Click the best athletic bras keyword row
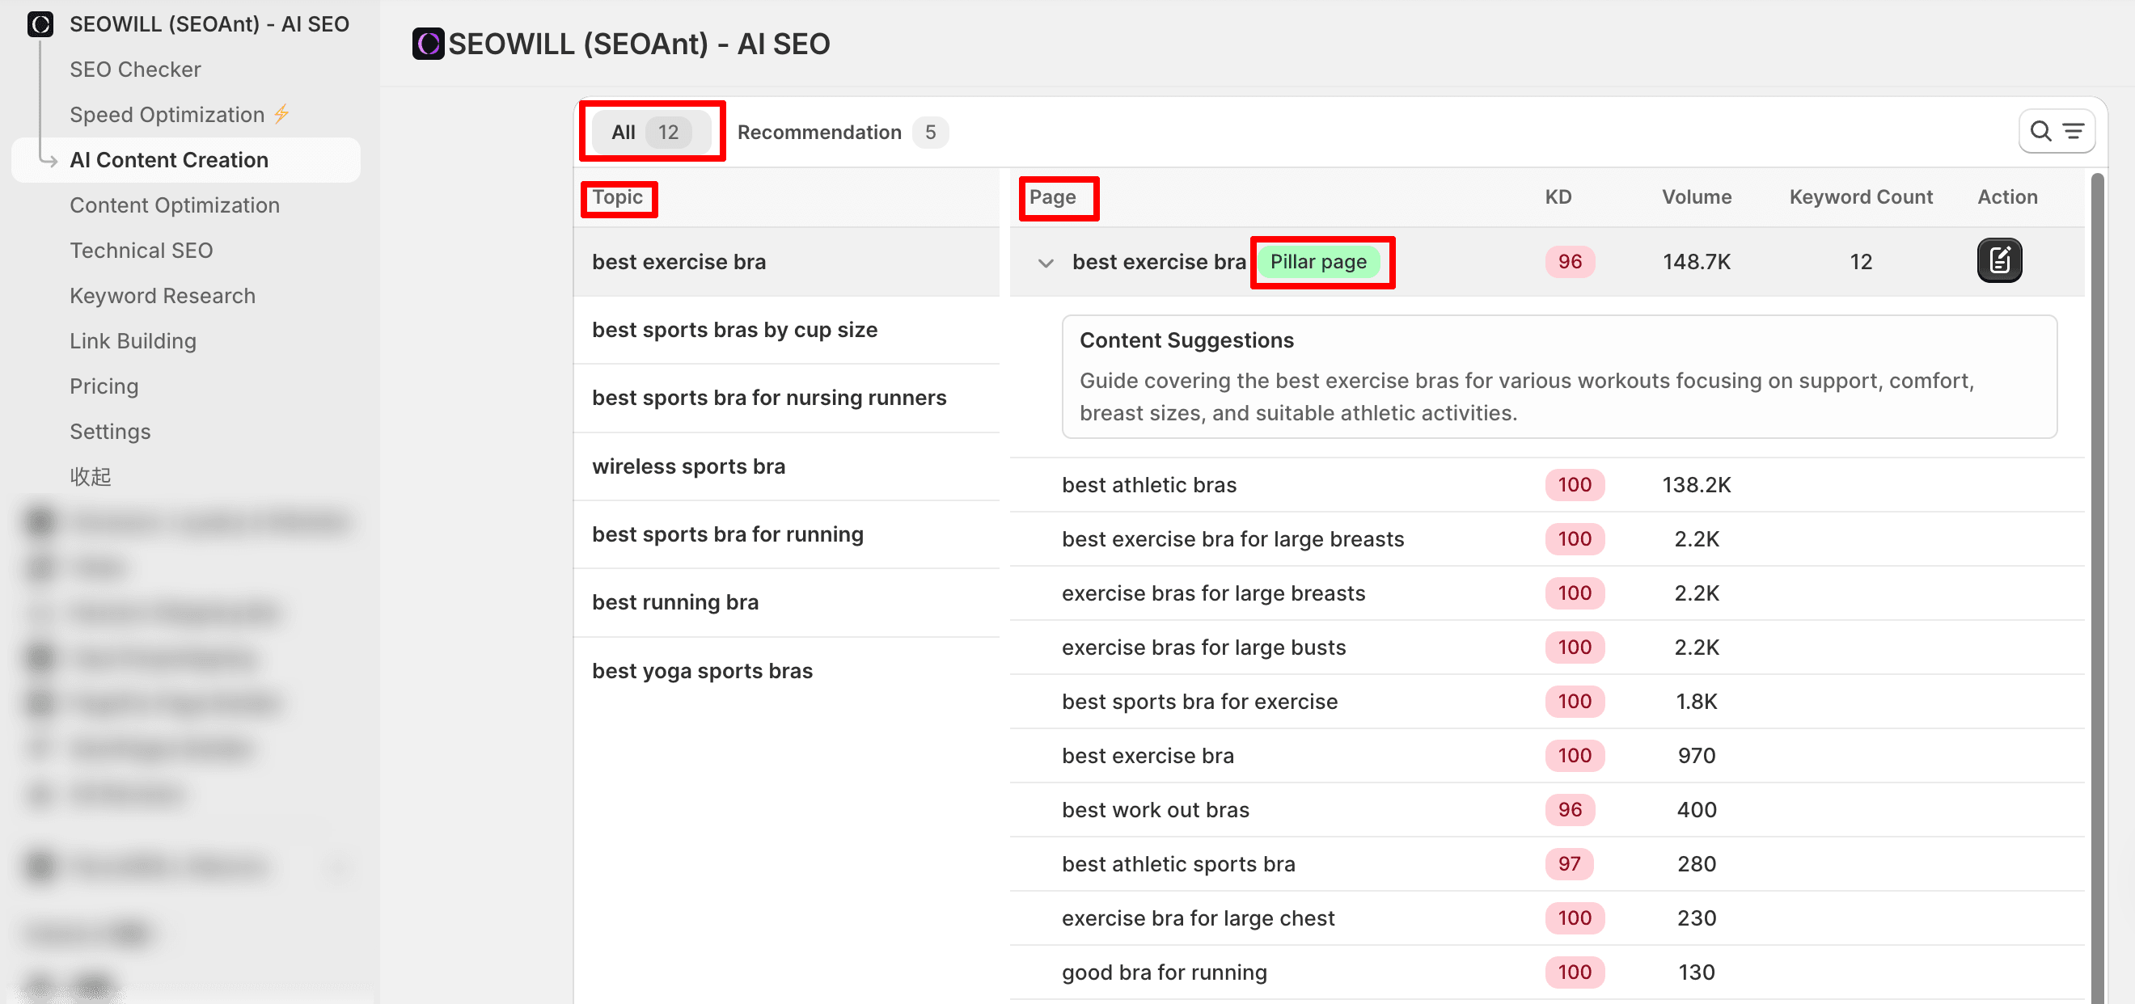The width and height of the screenshot is (2135, 1004). pos(1148,484)
